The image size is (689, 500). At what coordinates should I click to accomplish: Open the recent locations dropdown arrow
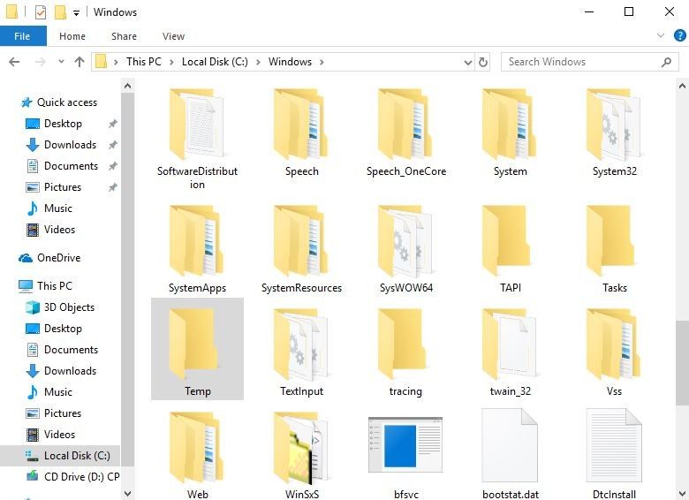click(60, 62)
